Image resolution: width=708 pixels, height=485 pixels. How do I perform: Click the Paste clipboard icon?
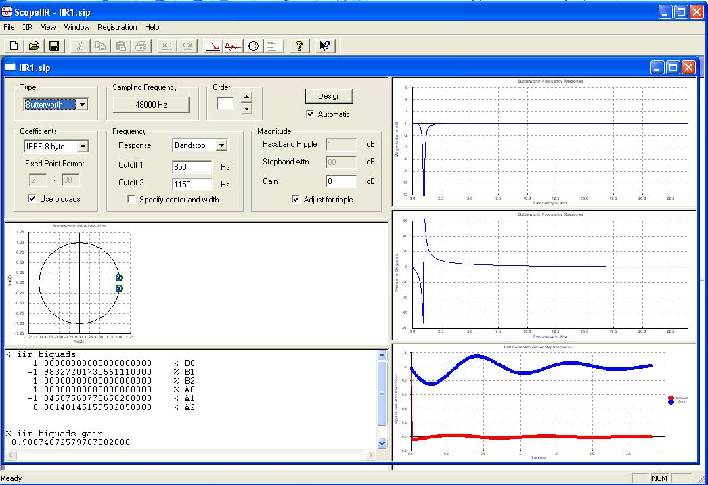pos(120,45)
